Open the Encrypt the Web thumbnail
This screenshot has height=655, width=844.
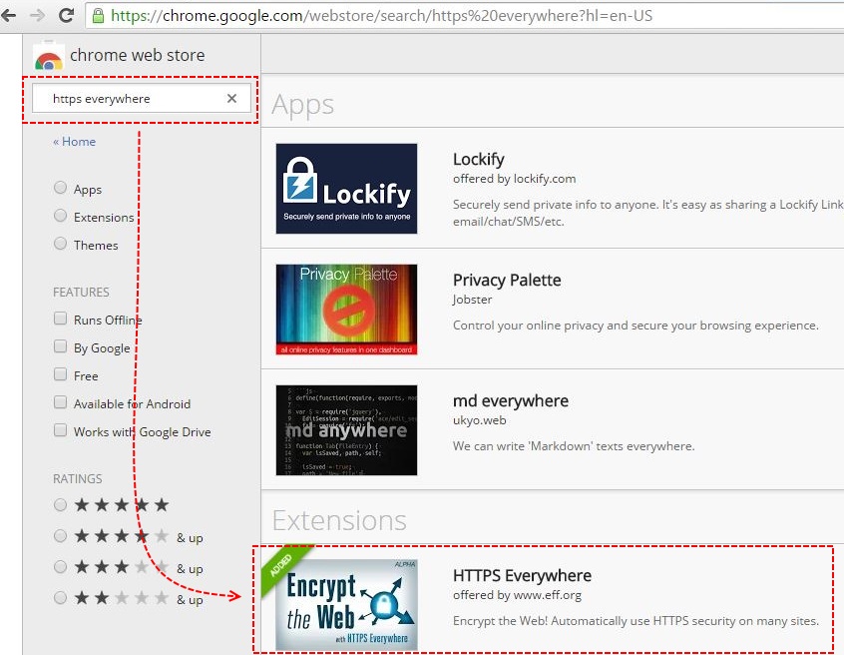tap(346, 604)
